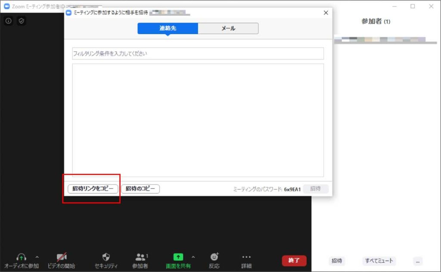Image resolution: width=441 pixels, height=272 pixels.
Task: Open the reactions emoji icon
Action: pyautogui.click(x=214, y=257)
